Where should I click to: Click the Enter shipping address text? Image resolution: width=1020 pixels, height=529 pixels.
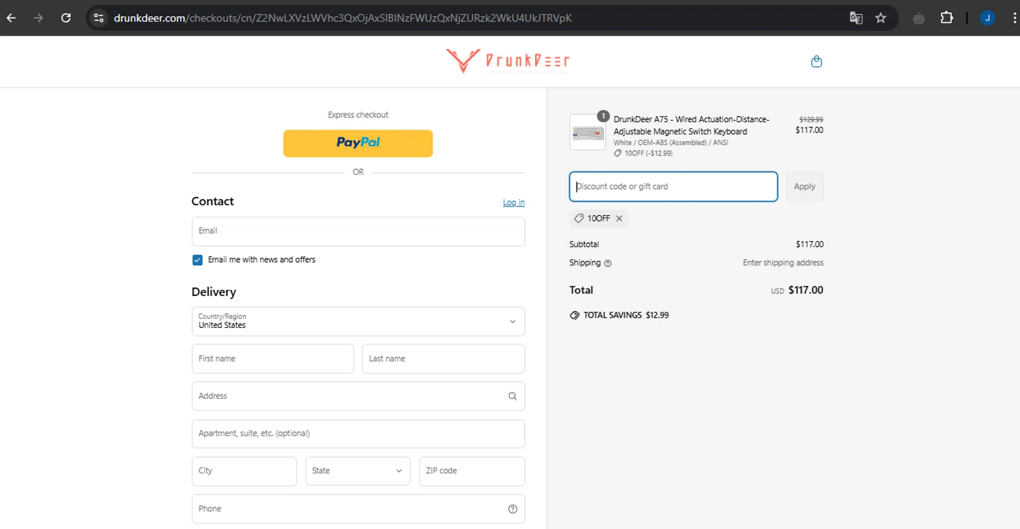pyautogui.click(x=783, y=263)
